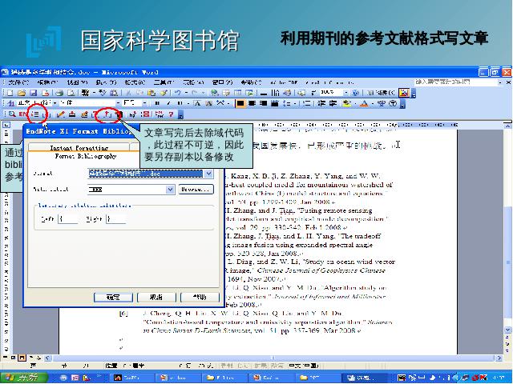Select the Instant Formatting tab
Image resolution: width=513 pixels, height=384 pixels.
click(x=79, y=148)
